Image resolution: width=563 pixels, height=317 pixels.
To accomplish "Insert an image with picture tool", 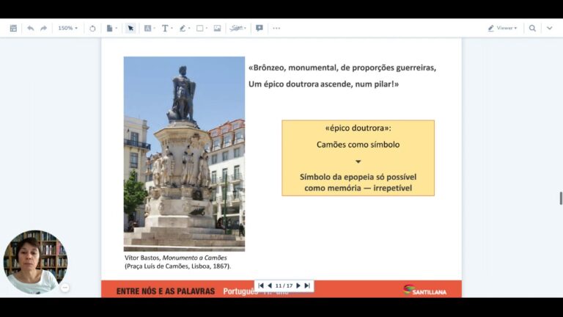I will click(217, 28).
